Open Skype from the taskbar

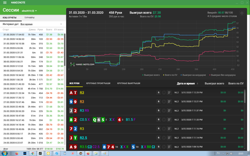coord(56,154)
